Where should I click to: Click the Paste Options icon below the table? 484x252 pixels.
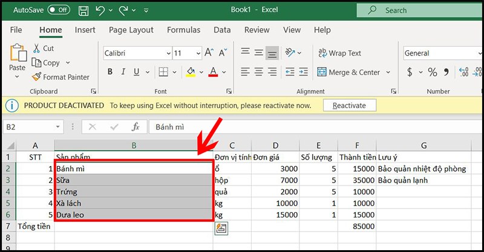(x=221, y=228)
